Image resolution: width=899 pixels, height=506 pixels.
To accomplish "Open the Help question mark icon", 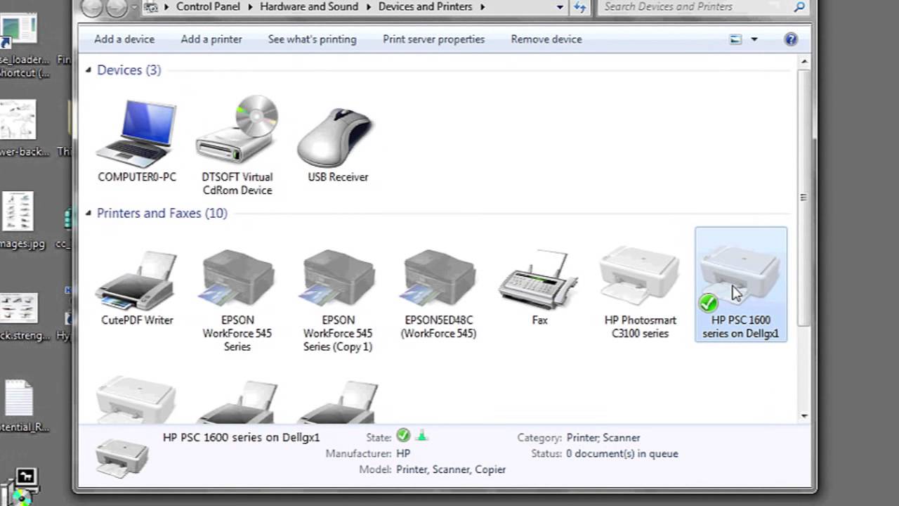I will coord(791,39).
